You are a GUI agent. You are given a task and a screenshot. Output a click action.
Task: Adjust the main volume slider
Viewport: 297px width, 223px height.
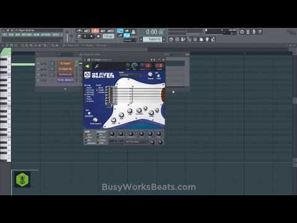click(x=67, y=36)
